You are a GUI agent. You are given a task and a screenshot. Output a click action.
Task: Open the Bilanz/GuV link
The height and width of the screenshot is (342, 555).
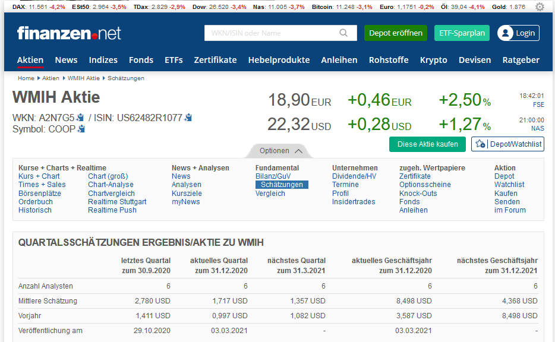click(273, 176)
